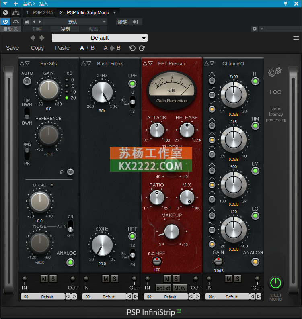This screenshot has height=319, width=302.
Task: Click the previous preset left arrow
Action: click(33, 38)
